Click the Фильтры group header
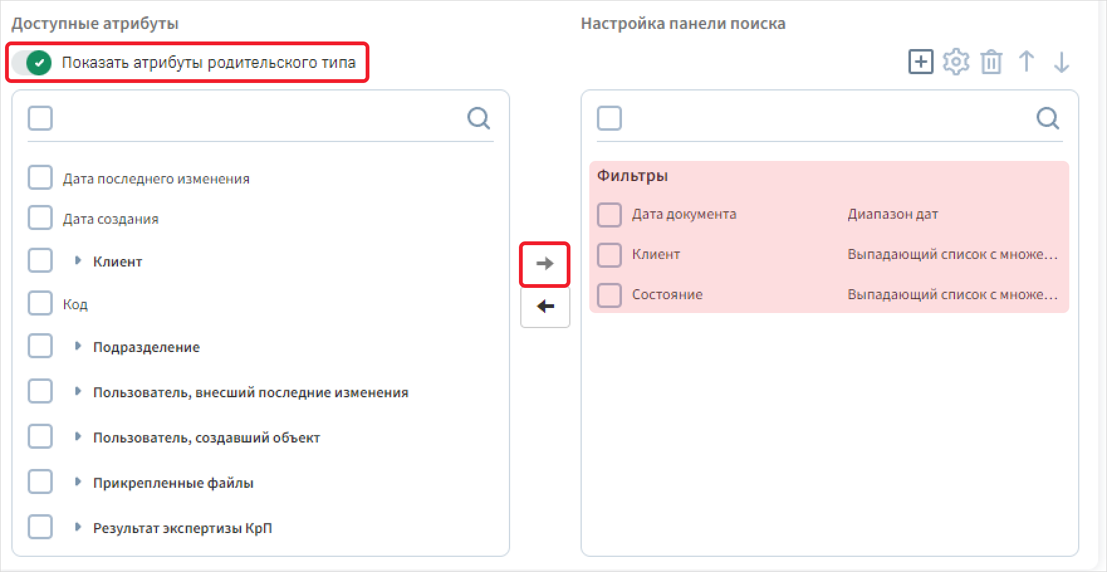 [x=632, y=175]
